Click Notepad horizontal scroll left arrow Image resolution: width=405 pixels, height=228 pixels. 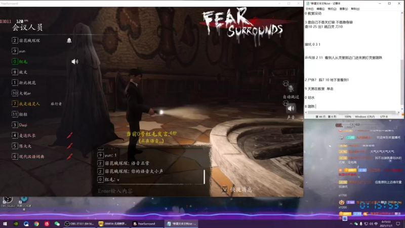306,112
